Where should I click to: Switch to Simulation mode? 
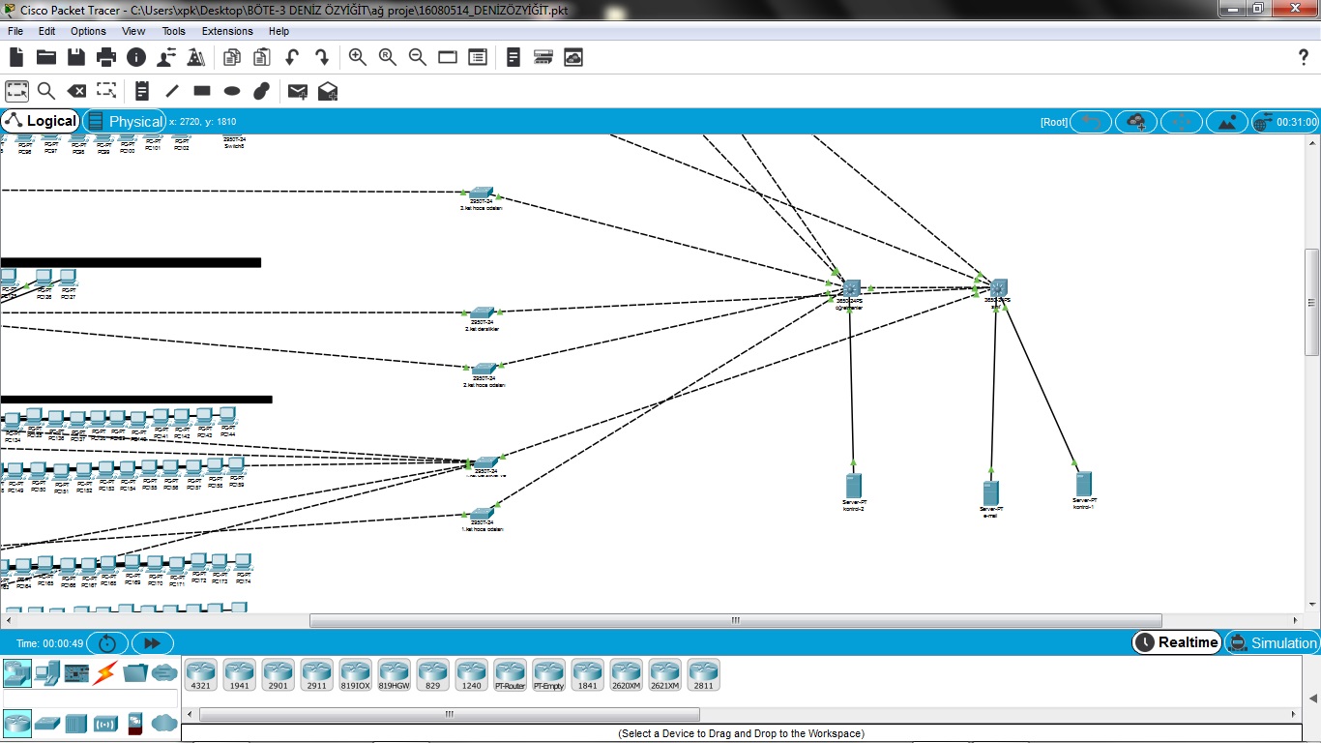[x=1273, y=642]
